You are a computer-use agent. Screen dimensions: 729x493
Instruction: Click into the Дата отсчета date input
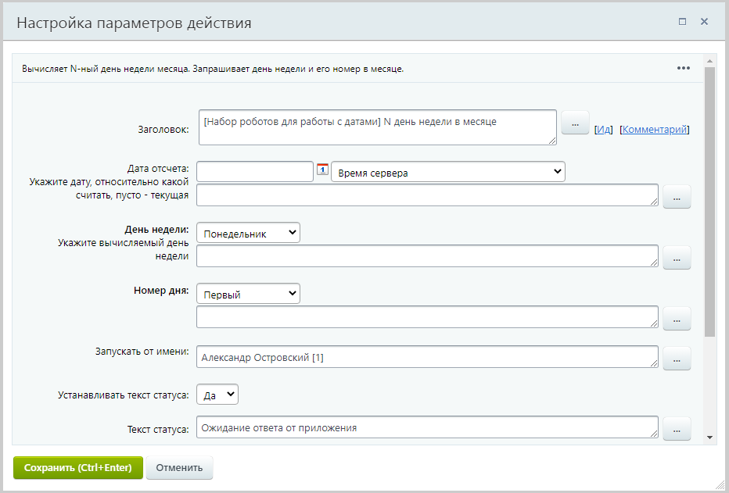tap(255, 172)
